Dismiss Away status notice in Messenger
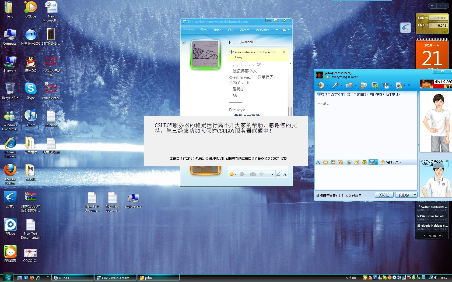 tap(284, 52)
